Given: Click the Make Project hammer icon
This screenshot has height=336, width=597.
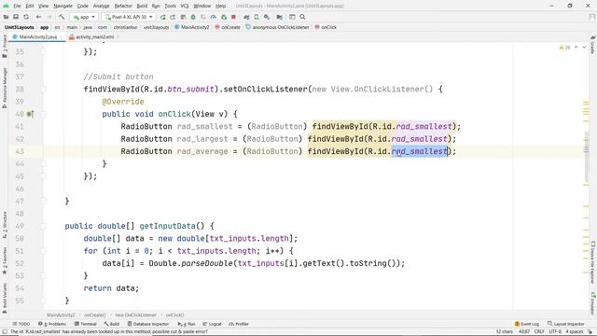Looking at the screenshot, I should point(62,17).
